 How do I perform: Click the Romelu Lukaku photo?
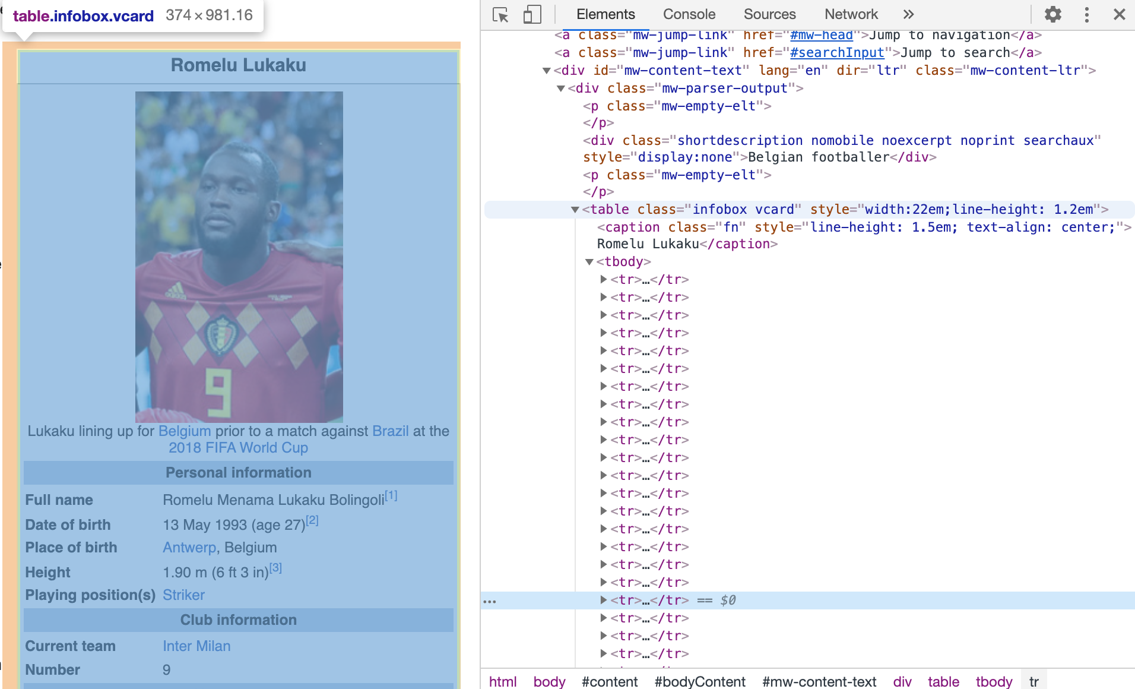[239, 257]
